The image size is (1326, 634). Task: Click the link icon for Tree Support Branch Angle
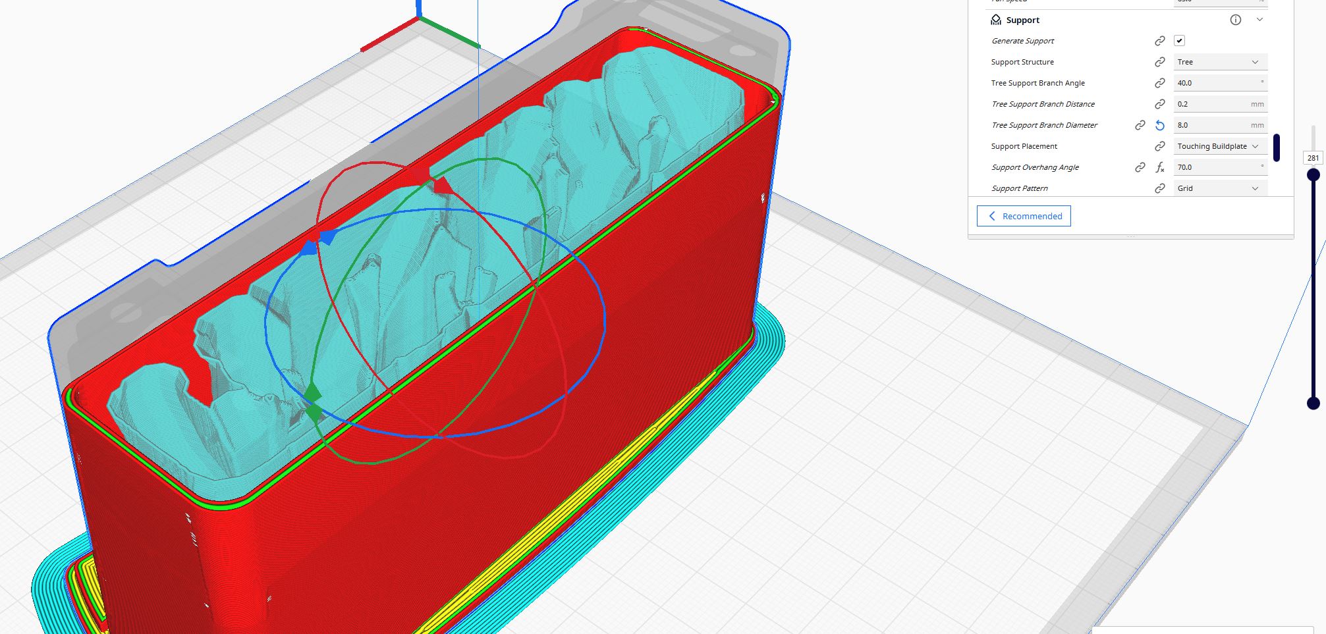[1160, 83]
